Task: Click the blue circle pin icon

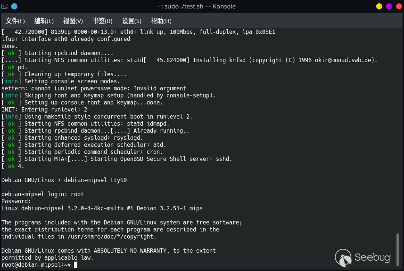Action: pyautogui.click(x=14, y=7)
